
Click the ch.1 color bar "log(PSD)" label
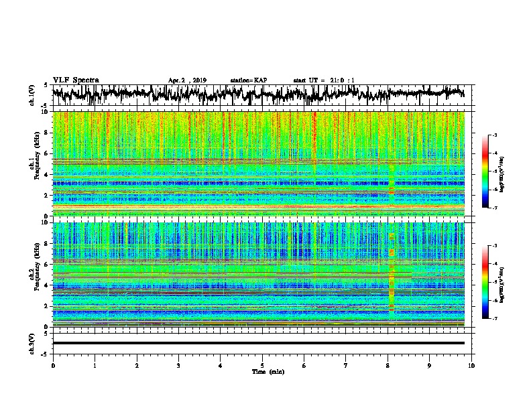pyautogui.click(x=502, y=175)
